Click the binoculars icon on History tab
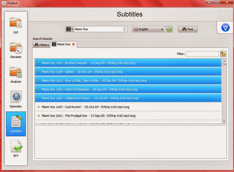The width and height of the screenshot is (234, 172). (36, 45)
